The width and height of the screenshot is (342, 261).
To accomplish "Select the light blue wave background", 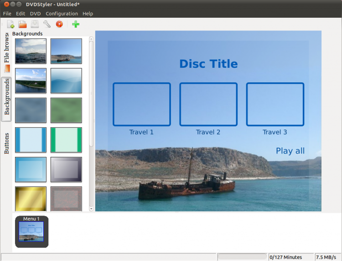I will [x=66, y=80].
